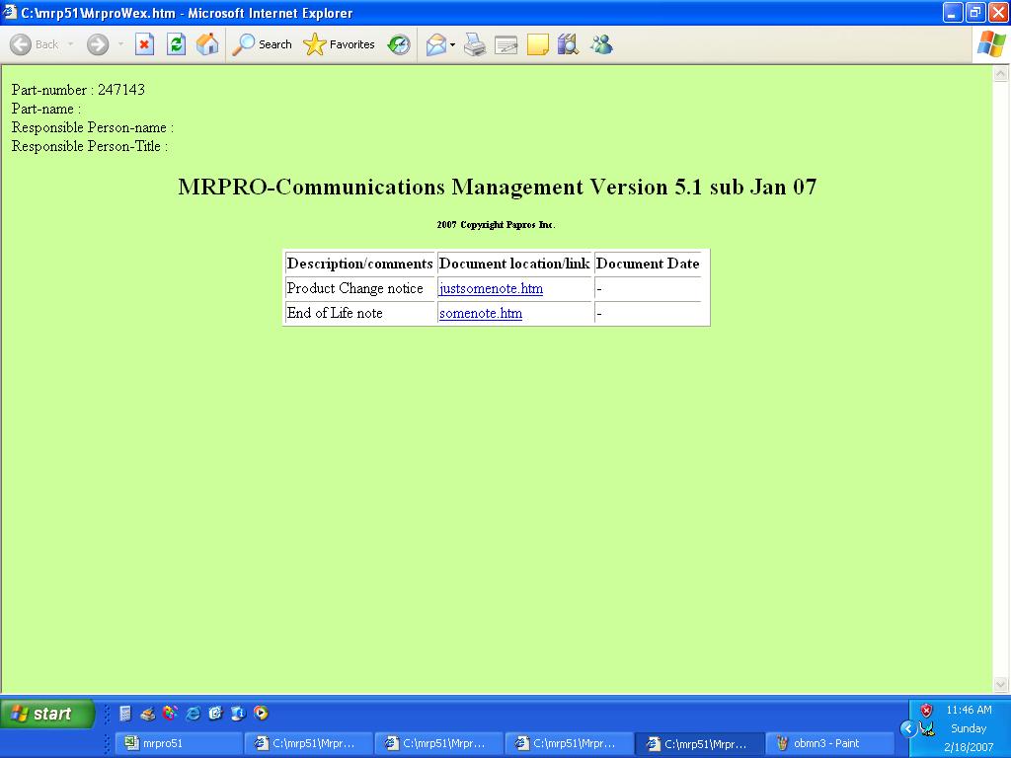Screen dimensions: 1011x758
Task: Open the somenote.htm link
Action: tap(481, 313)
